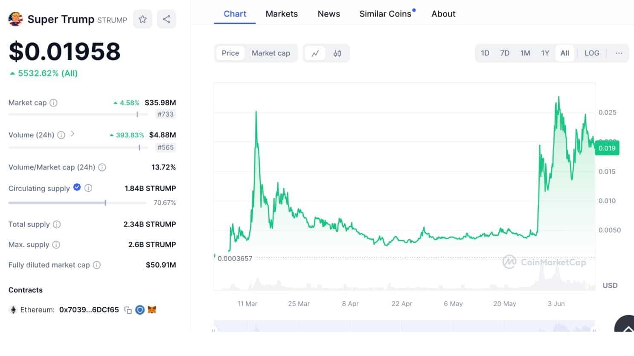This screenshot has height=356, width=634.
Task: Set chart range to All
Action: pyautogui.click(x=565, y=53)
